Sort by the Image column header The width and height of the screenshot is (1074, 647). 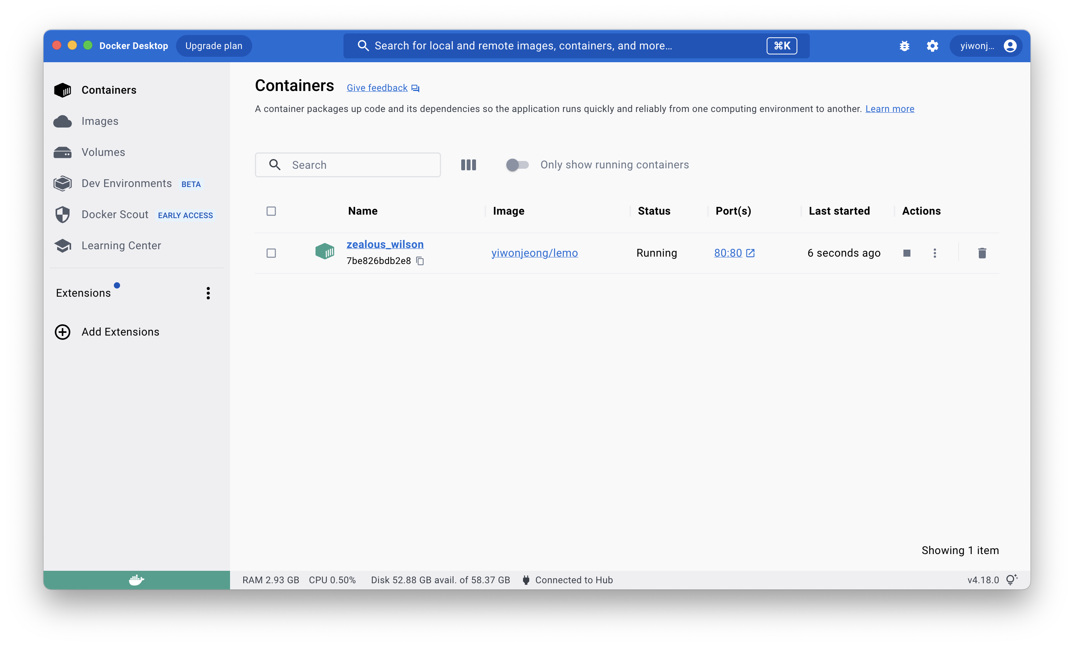coord(509,211)
